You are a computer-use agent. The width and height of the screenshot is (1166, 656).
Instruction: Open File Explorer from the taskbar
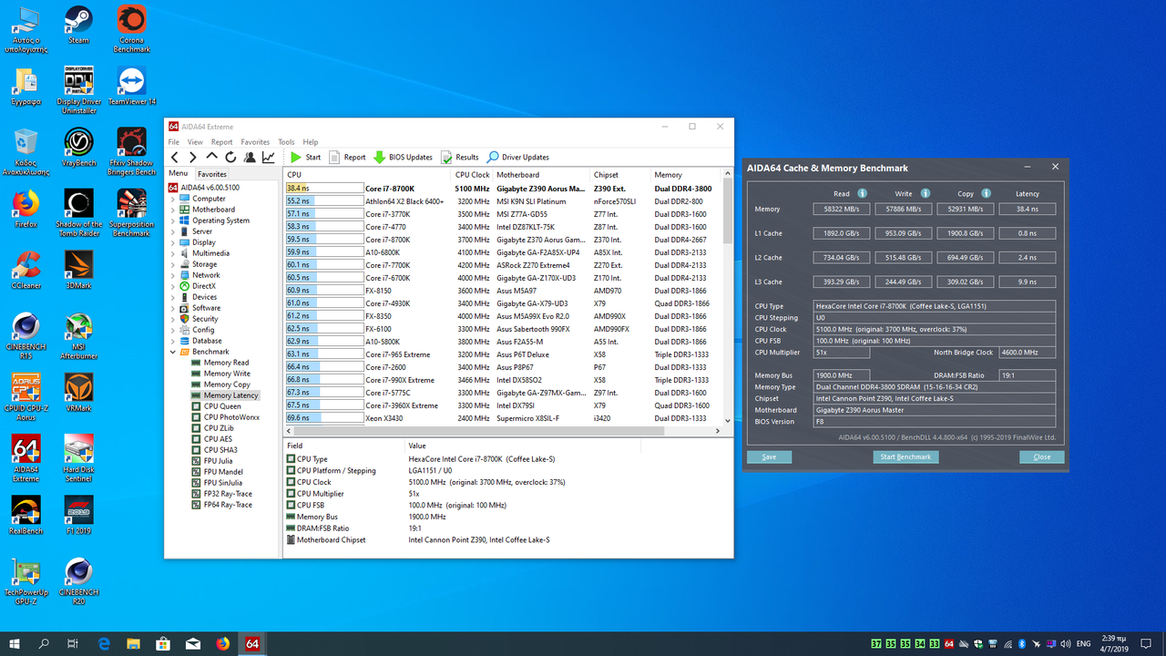coord(134,643)
